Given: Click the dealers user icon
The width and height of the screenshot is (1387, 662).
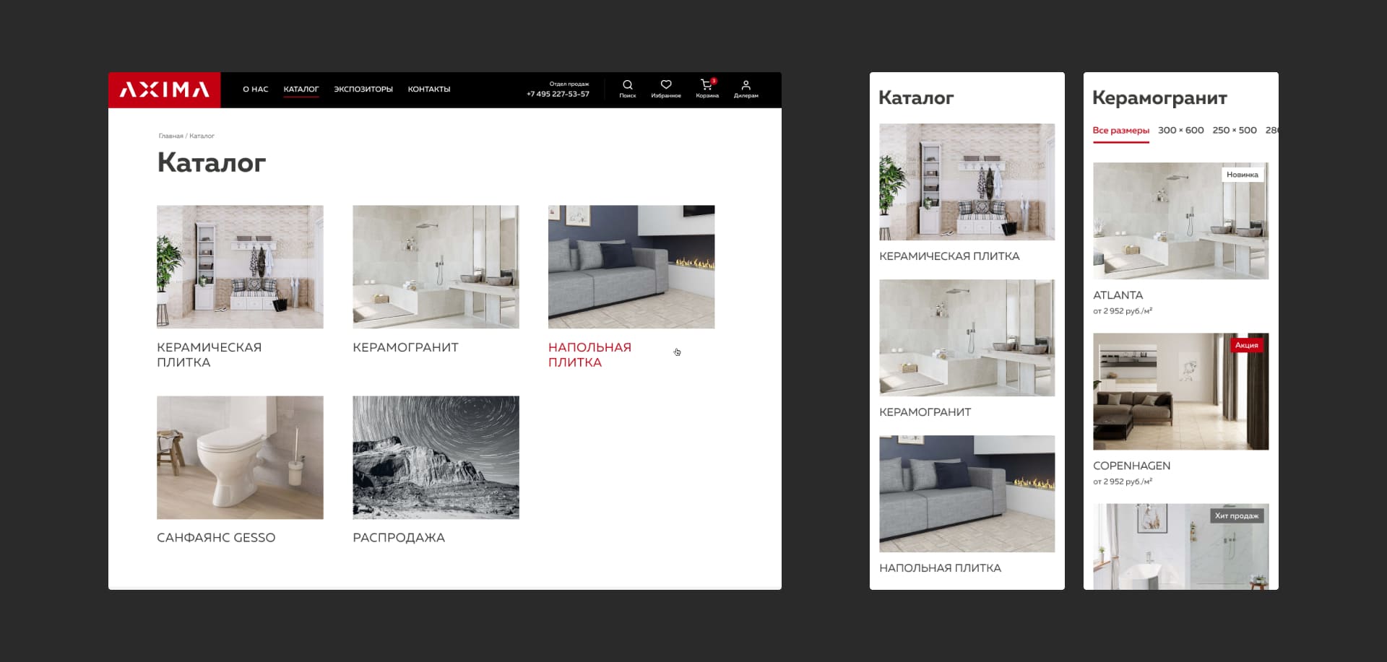Looking at the screenshot, I should (x=746, y=86).
